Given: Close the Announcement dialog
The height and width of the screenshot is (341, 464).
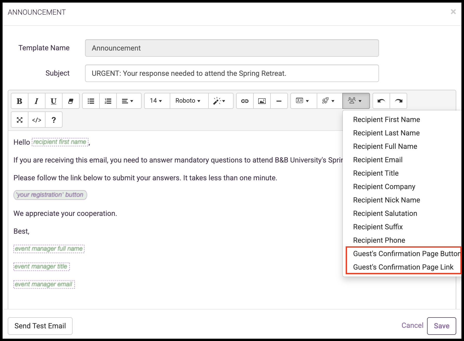Looking at the screenshot, I should (453, 12).
